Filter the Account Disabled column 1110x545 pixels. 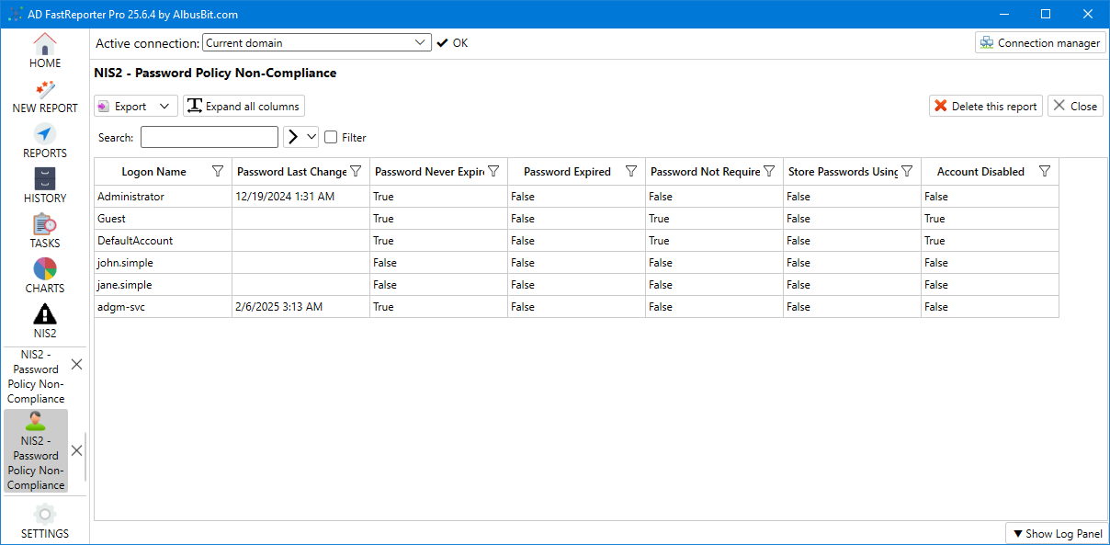(x=1045, y=171)
